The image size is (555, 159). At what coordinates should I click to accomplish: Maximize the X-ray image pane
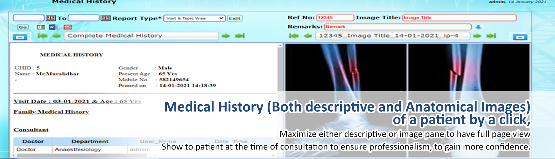(x=520, y=37)
